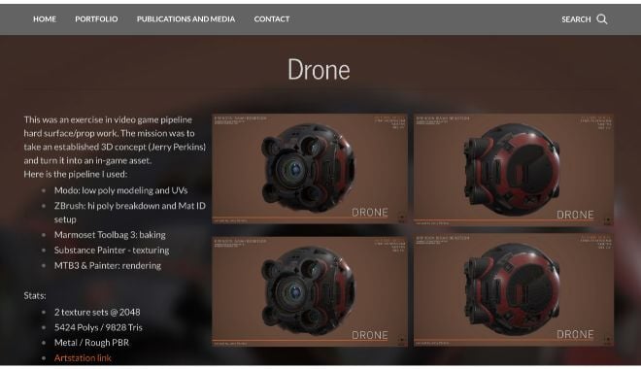The height and width of the screenshot is (369, 641).
Task: Click the 'Stats:' label
Action: click(35, 295)
